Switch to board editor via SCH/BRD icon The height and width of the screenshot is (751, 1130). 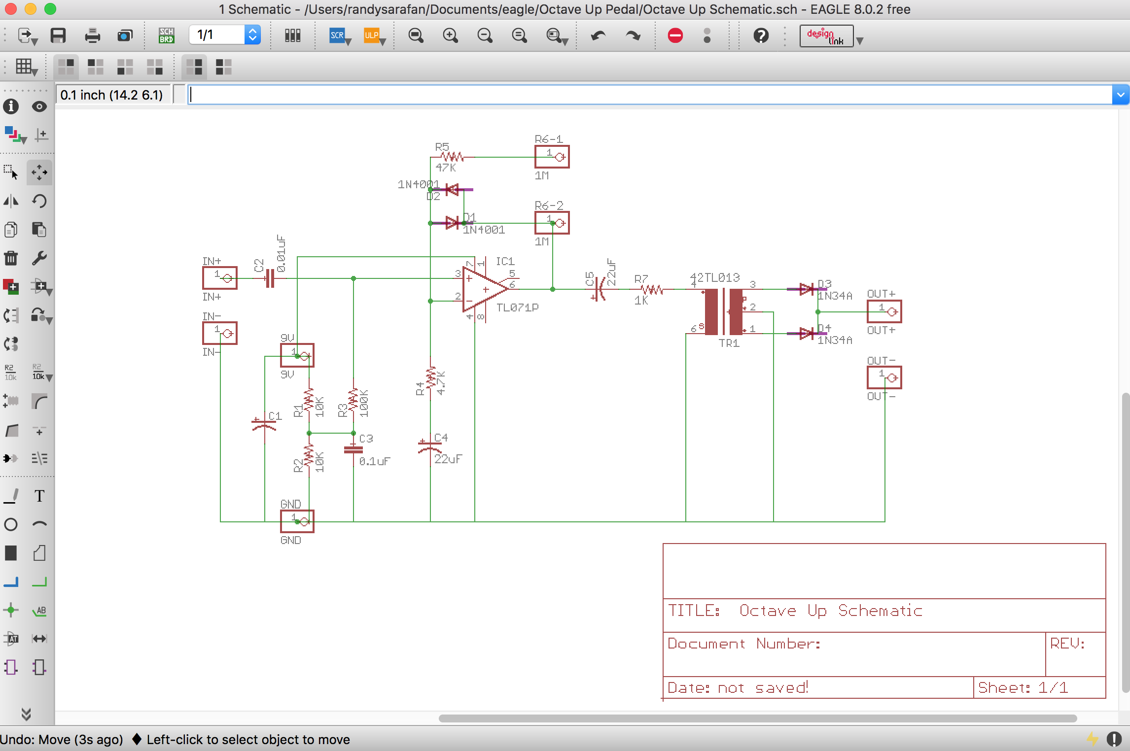(x=166, y=34)
